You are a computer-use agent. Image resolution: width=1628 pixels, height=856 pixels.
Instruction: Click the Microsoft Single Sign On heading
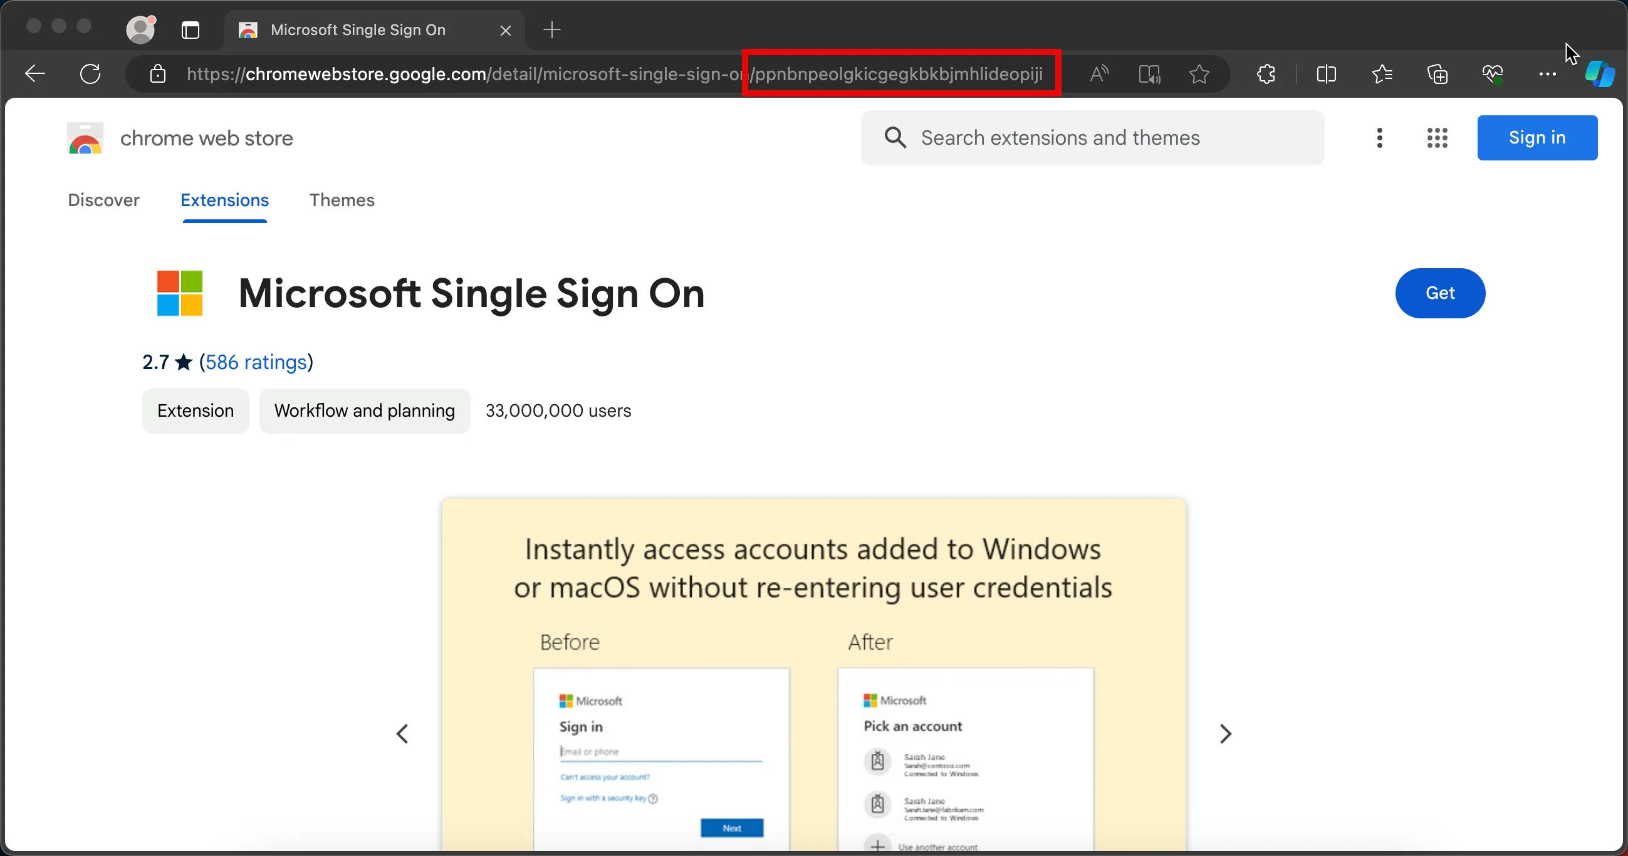pos(471,293)
